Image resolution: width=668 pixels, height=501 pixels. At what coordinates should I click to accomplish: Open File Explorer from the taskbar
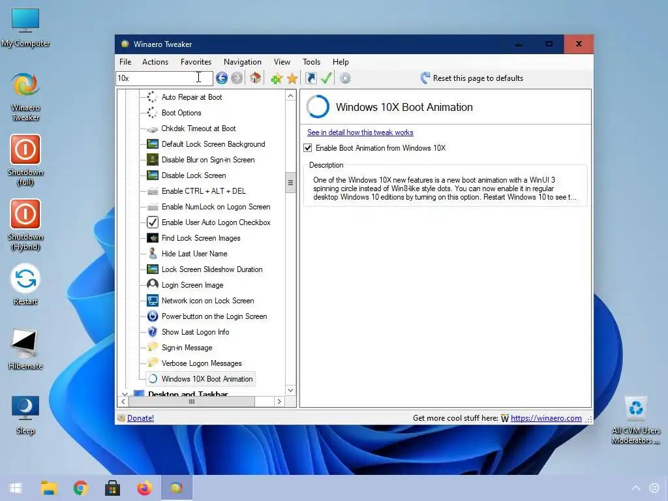pyautogui.click(x=48, y=488)
